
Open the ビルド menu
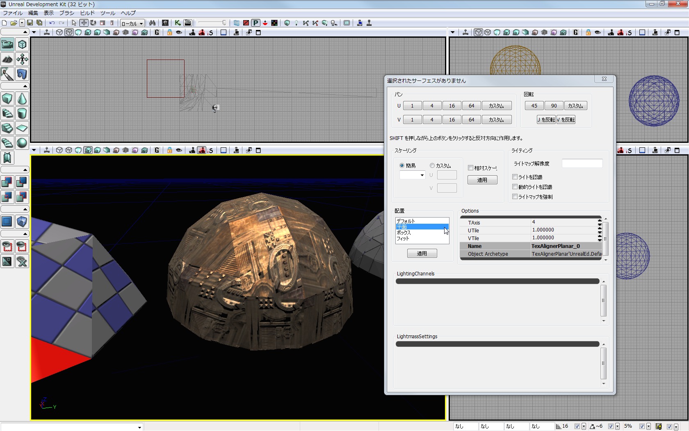(x=87, y=13)
